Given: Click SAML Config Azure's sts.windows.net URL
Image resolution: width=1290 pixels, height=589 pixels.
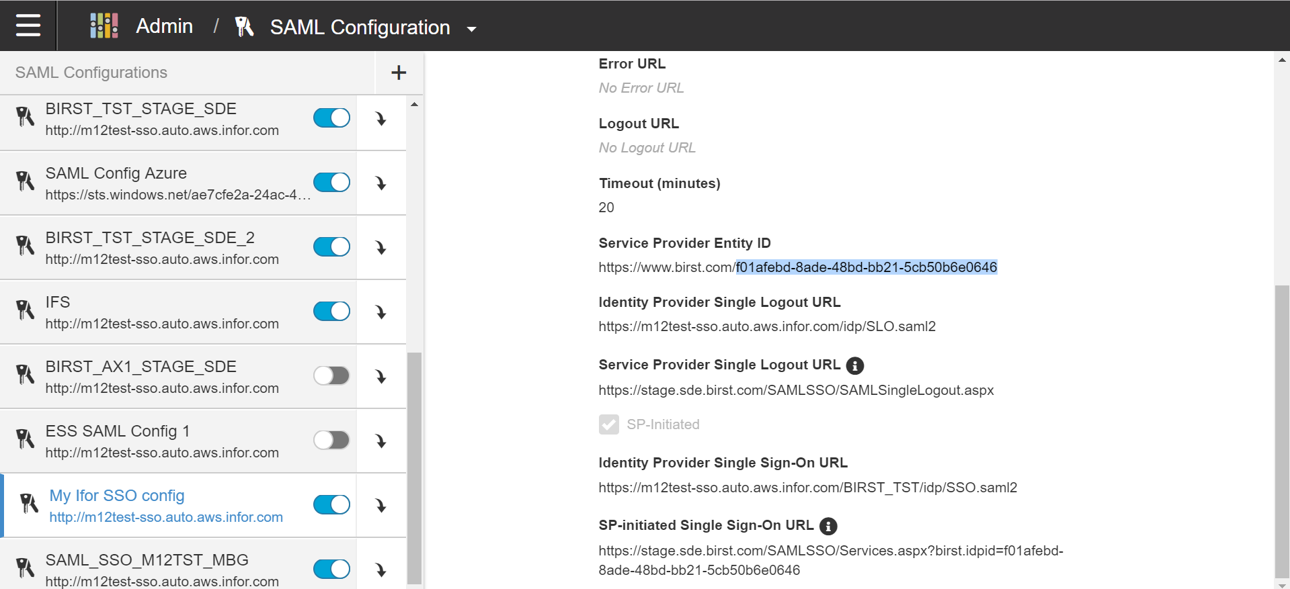Looking at the screenshot, I should pos(178,195).
